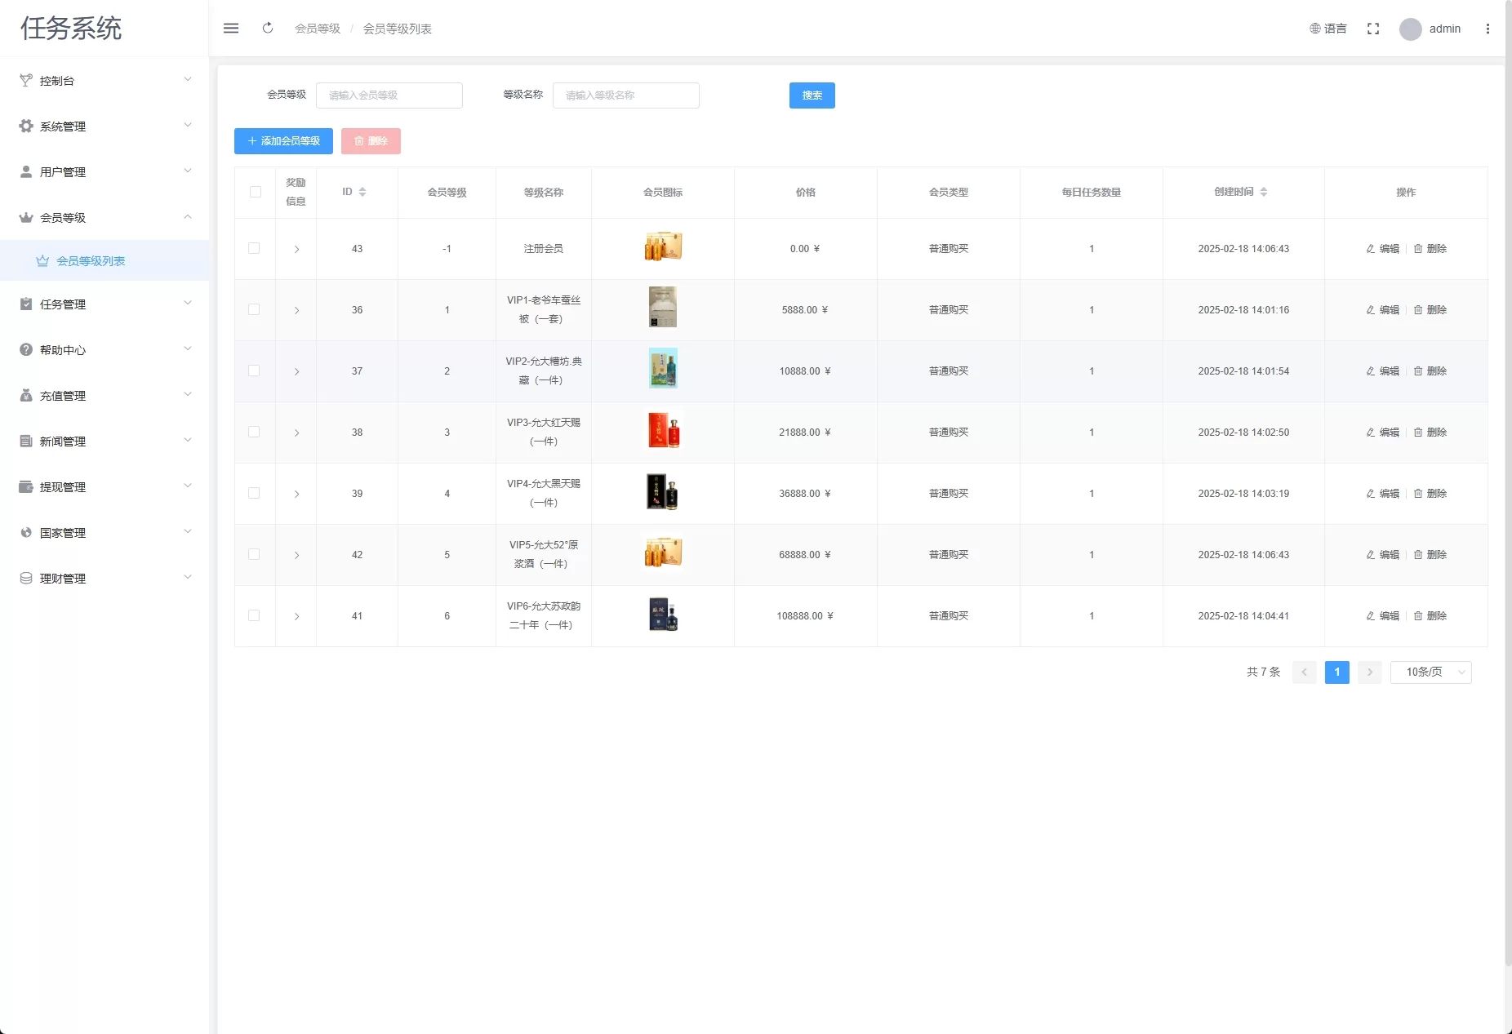Open 会员等级列表 in sidebar
The image size is (1512, 1034).
click(91, 261)
